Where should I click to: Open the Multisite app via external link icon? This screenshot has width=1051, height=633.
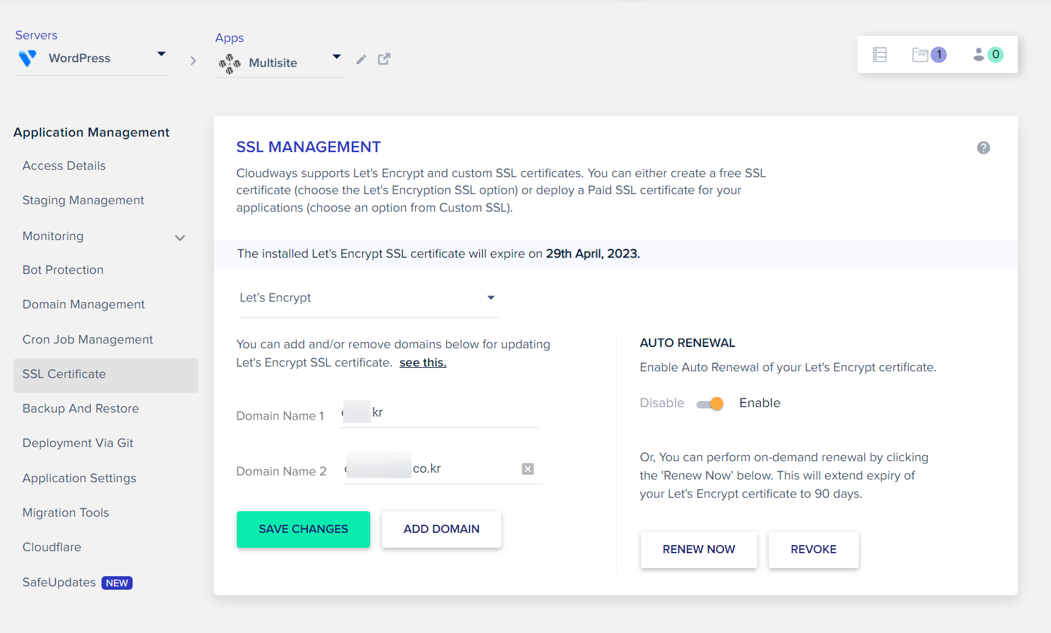pyautogui.click(x=384, y=59)
